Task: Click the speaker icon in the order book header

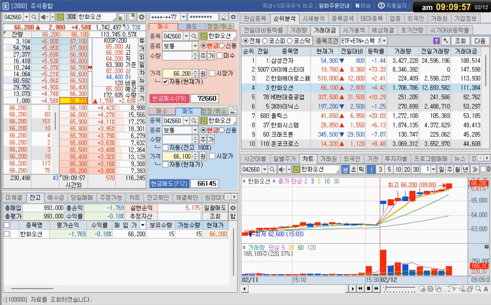Action: [x=45, y=17]
